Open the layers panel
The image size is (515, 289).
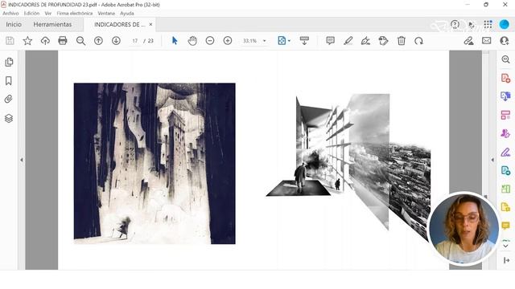click(9, 118)
